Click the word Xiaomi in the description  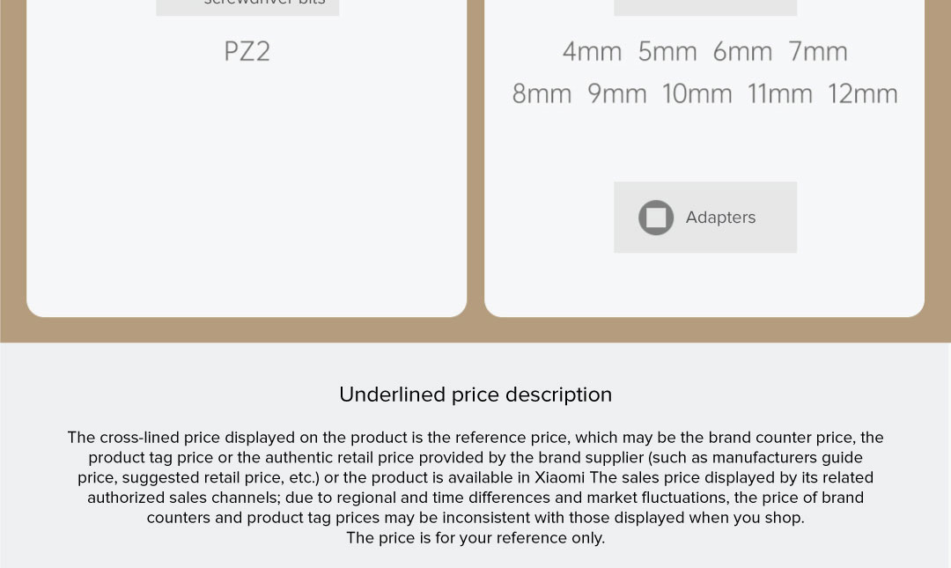point(560,477)
